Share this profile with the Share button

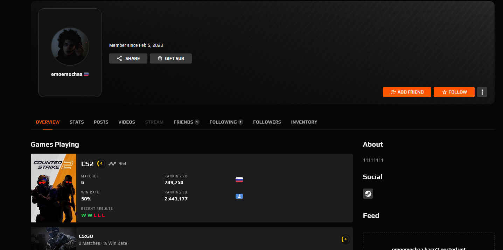coord(128,58)
